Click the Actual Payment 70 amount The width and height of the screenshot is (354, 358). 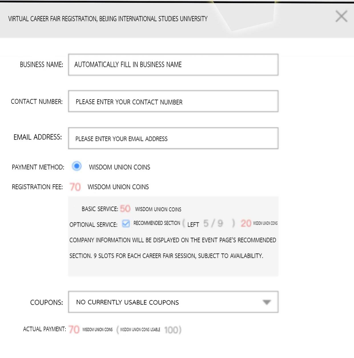(74, 329)
